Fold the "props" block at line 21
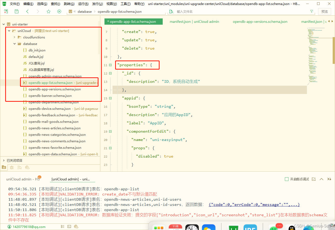Viewport: 335px width, 230px height. point(110,148)
